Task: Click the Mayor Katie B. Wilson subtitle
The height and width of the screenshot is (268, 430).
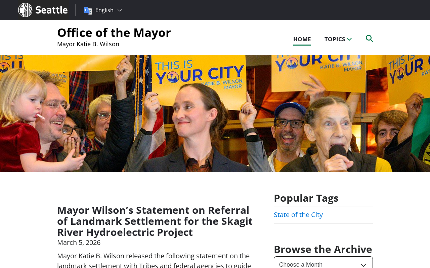Action: pyautogui.click(x=88, y=44)
